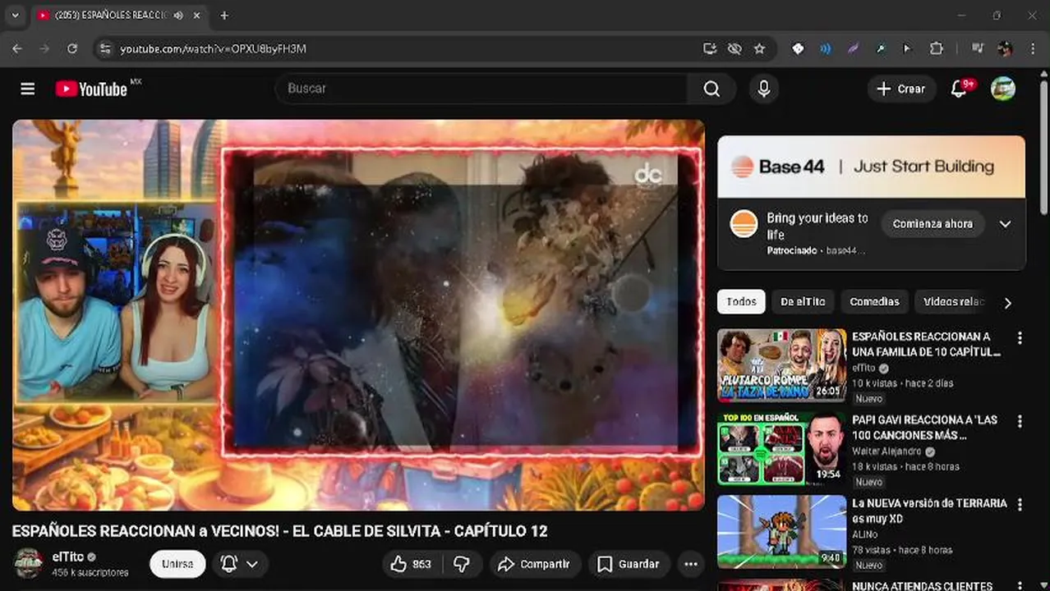The image size is (1050, 591).
Task: Click the Crear button
Action: click(901, 89)
